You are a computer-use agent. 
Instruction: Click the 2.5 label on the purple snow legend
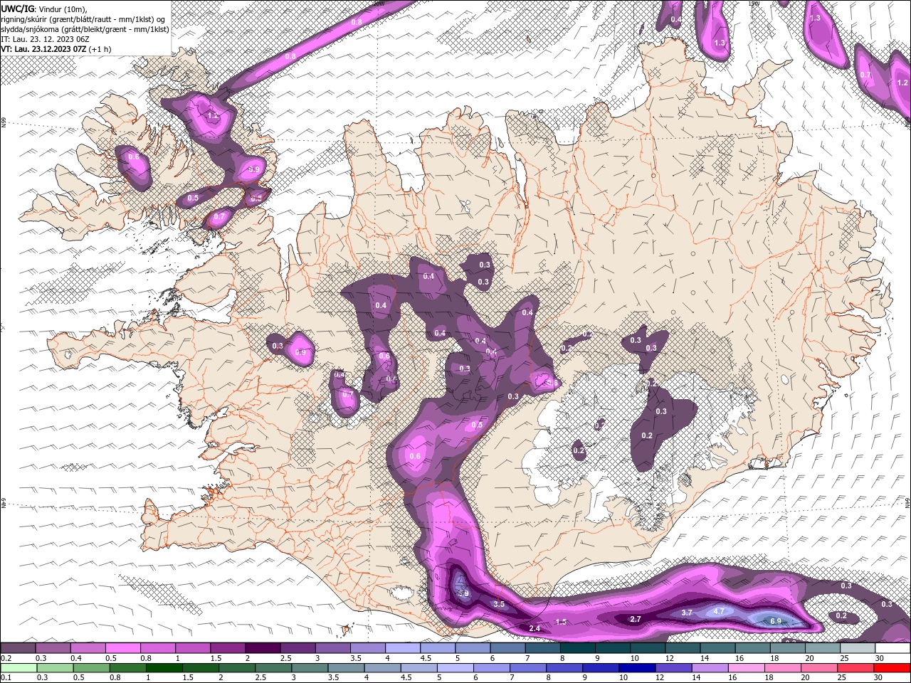point(285,658)
